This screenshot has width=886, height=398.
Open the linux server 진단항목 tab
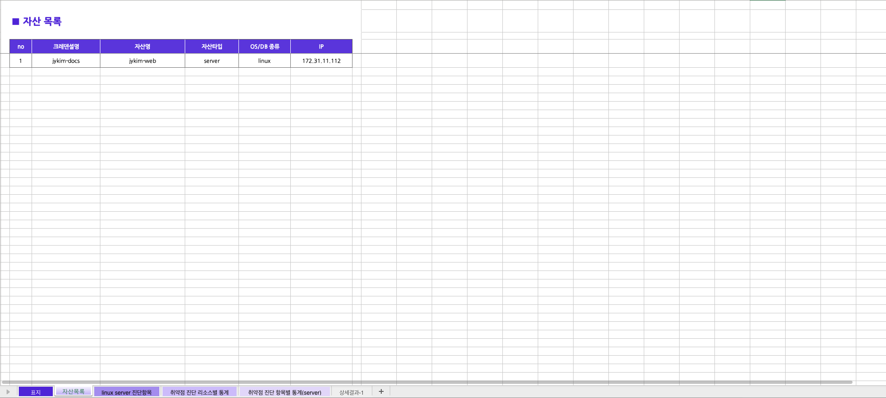point(126,392)
